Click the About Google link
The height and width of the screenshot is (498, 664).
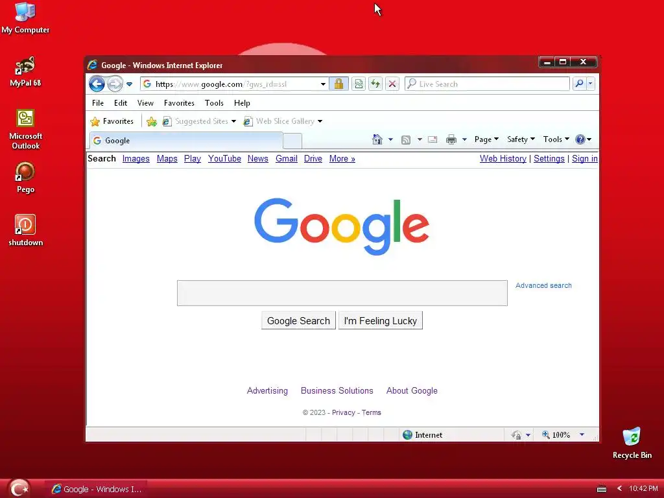pyautogui.click(x=412, y=390)
